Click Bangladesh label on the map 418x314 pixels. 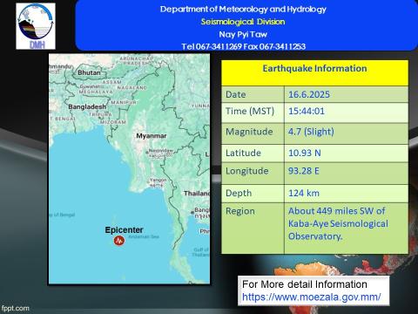click(x=87, y=106)
